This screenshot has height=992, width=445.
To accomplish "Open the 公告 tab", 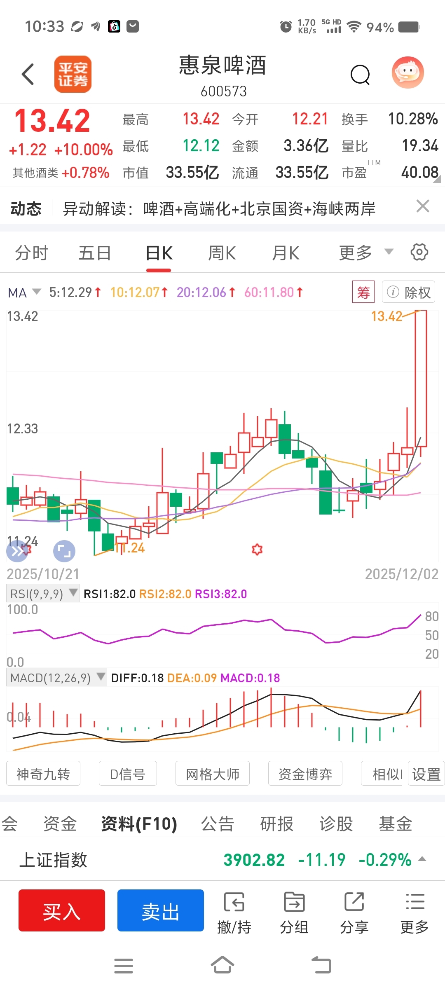I will (218, 824).
